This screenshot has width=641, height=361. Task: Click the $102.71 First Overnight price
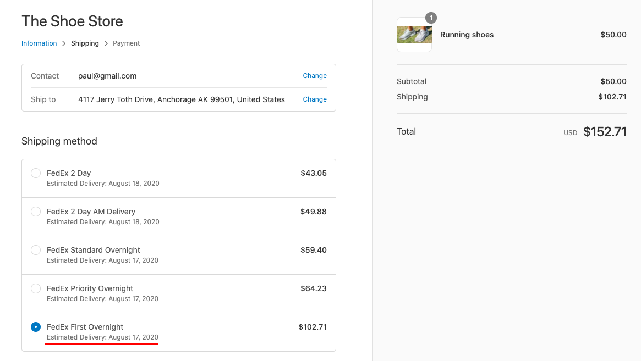[313, 327]
